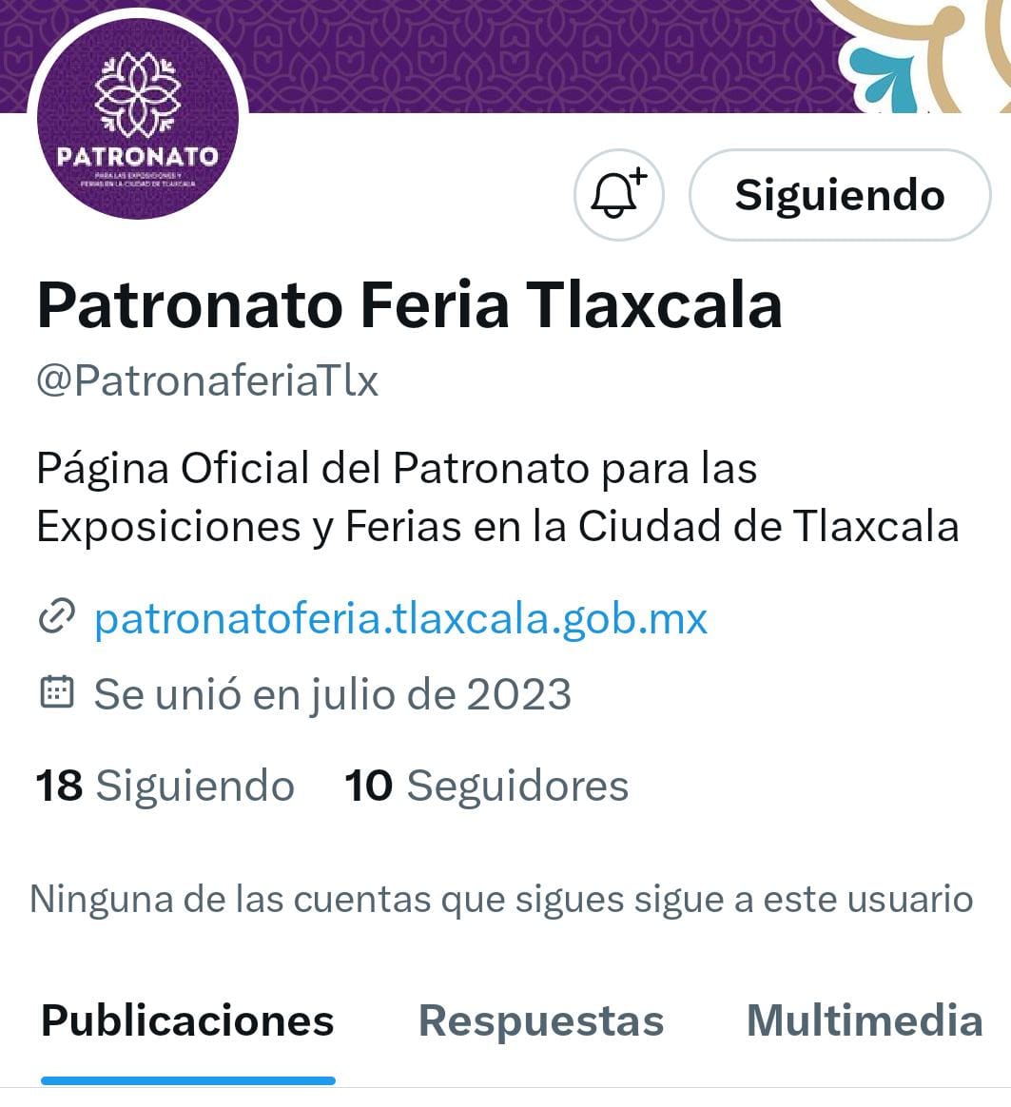Click the 'Se unió en julio de 2023' text
This screenshot has height=1107, width=1011.
coord(333,694)
